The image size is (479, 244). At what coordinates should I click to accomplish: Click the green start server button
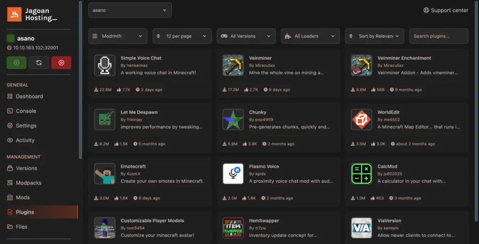click(x=16, y=63)
